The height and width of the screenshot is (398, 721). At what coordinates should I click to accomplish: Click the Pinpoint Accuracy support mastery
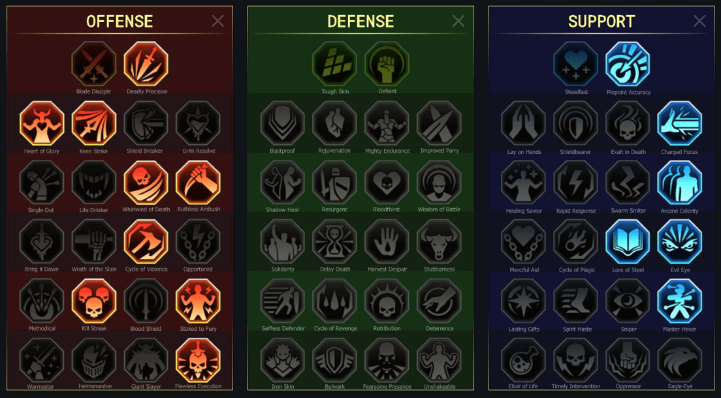(628, 64)
